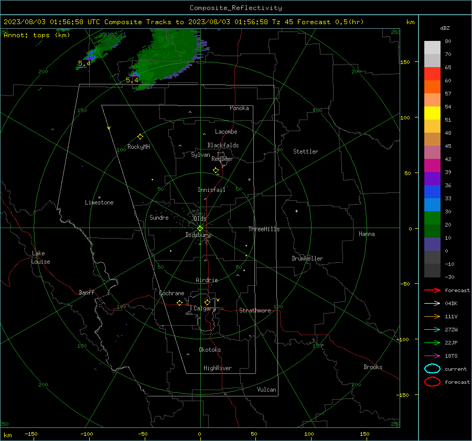Viewport: 472px width, 441px height.
Task: Click the Limestone label
Action: (99, 202)
